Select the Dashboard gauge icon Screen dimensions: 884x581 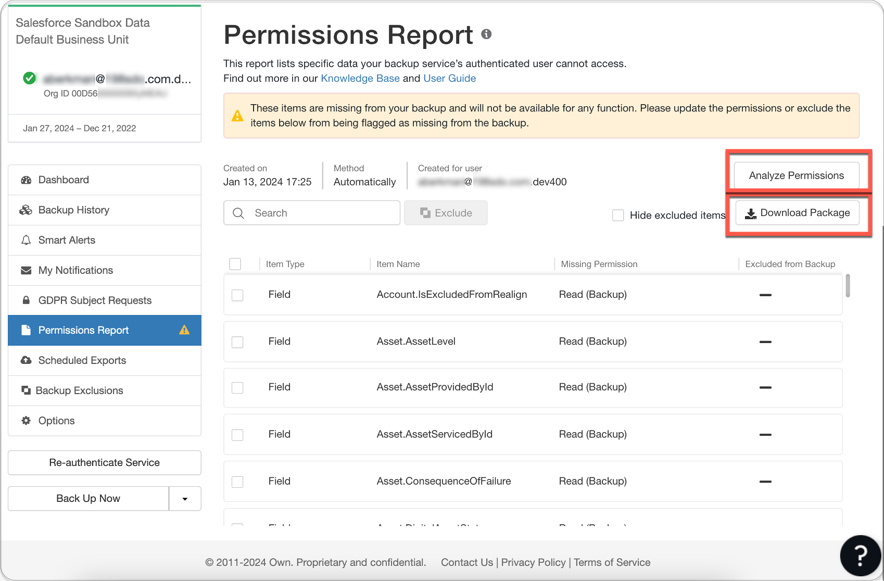[x=26, y=180]
